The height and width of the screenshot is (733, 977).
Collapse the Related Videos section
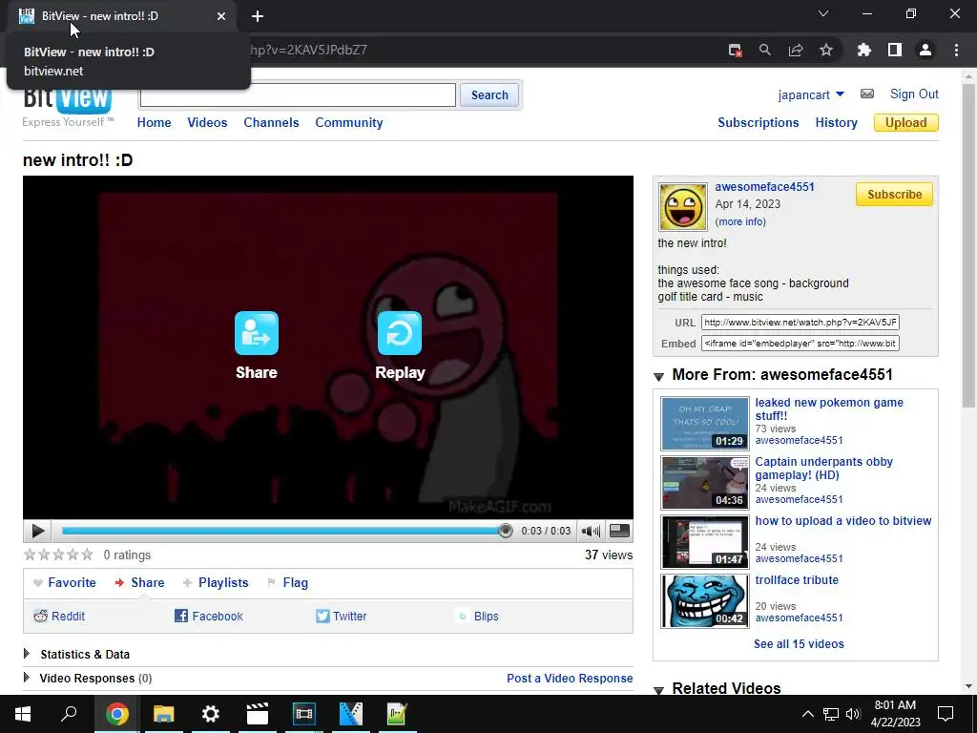click(658, 689)
